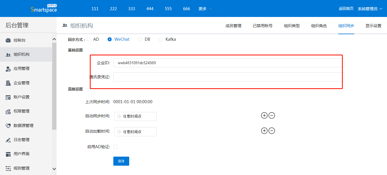The width and height of the screenshot is (387, 175).
Task: Remove an 自动加载时间 entry with minus
Action: tap(272, 131)
